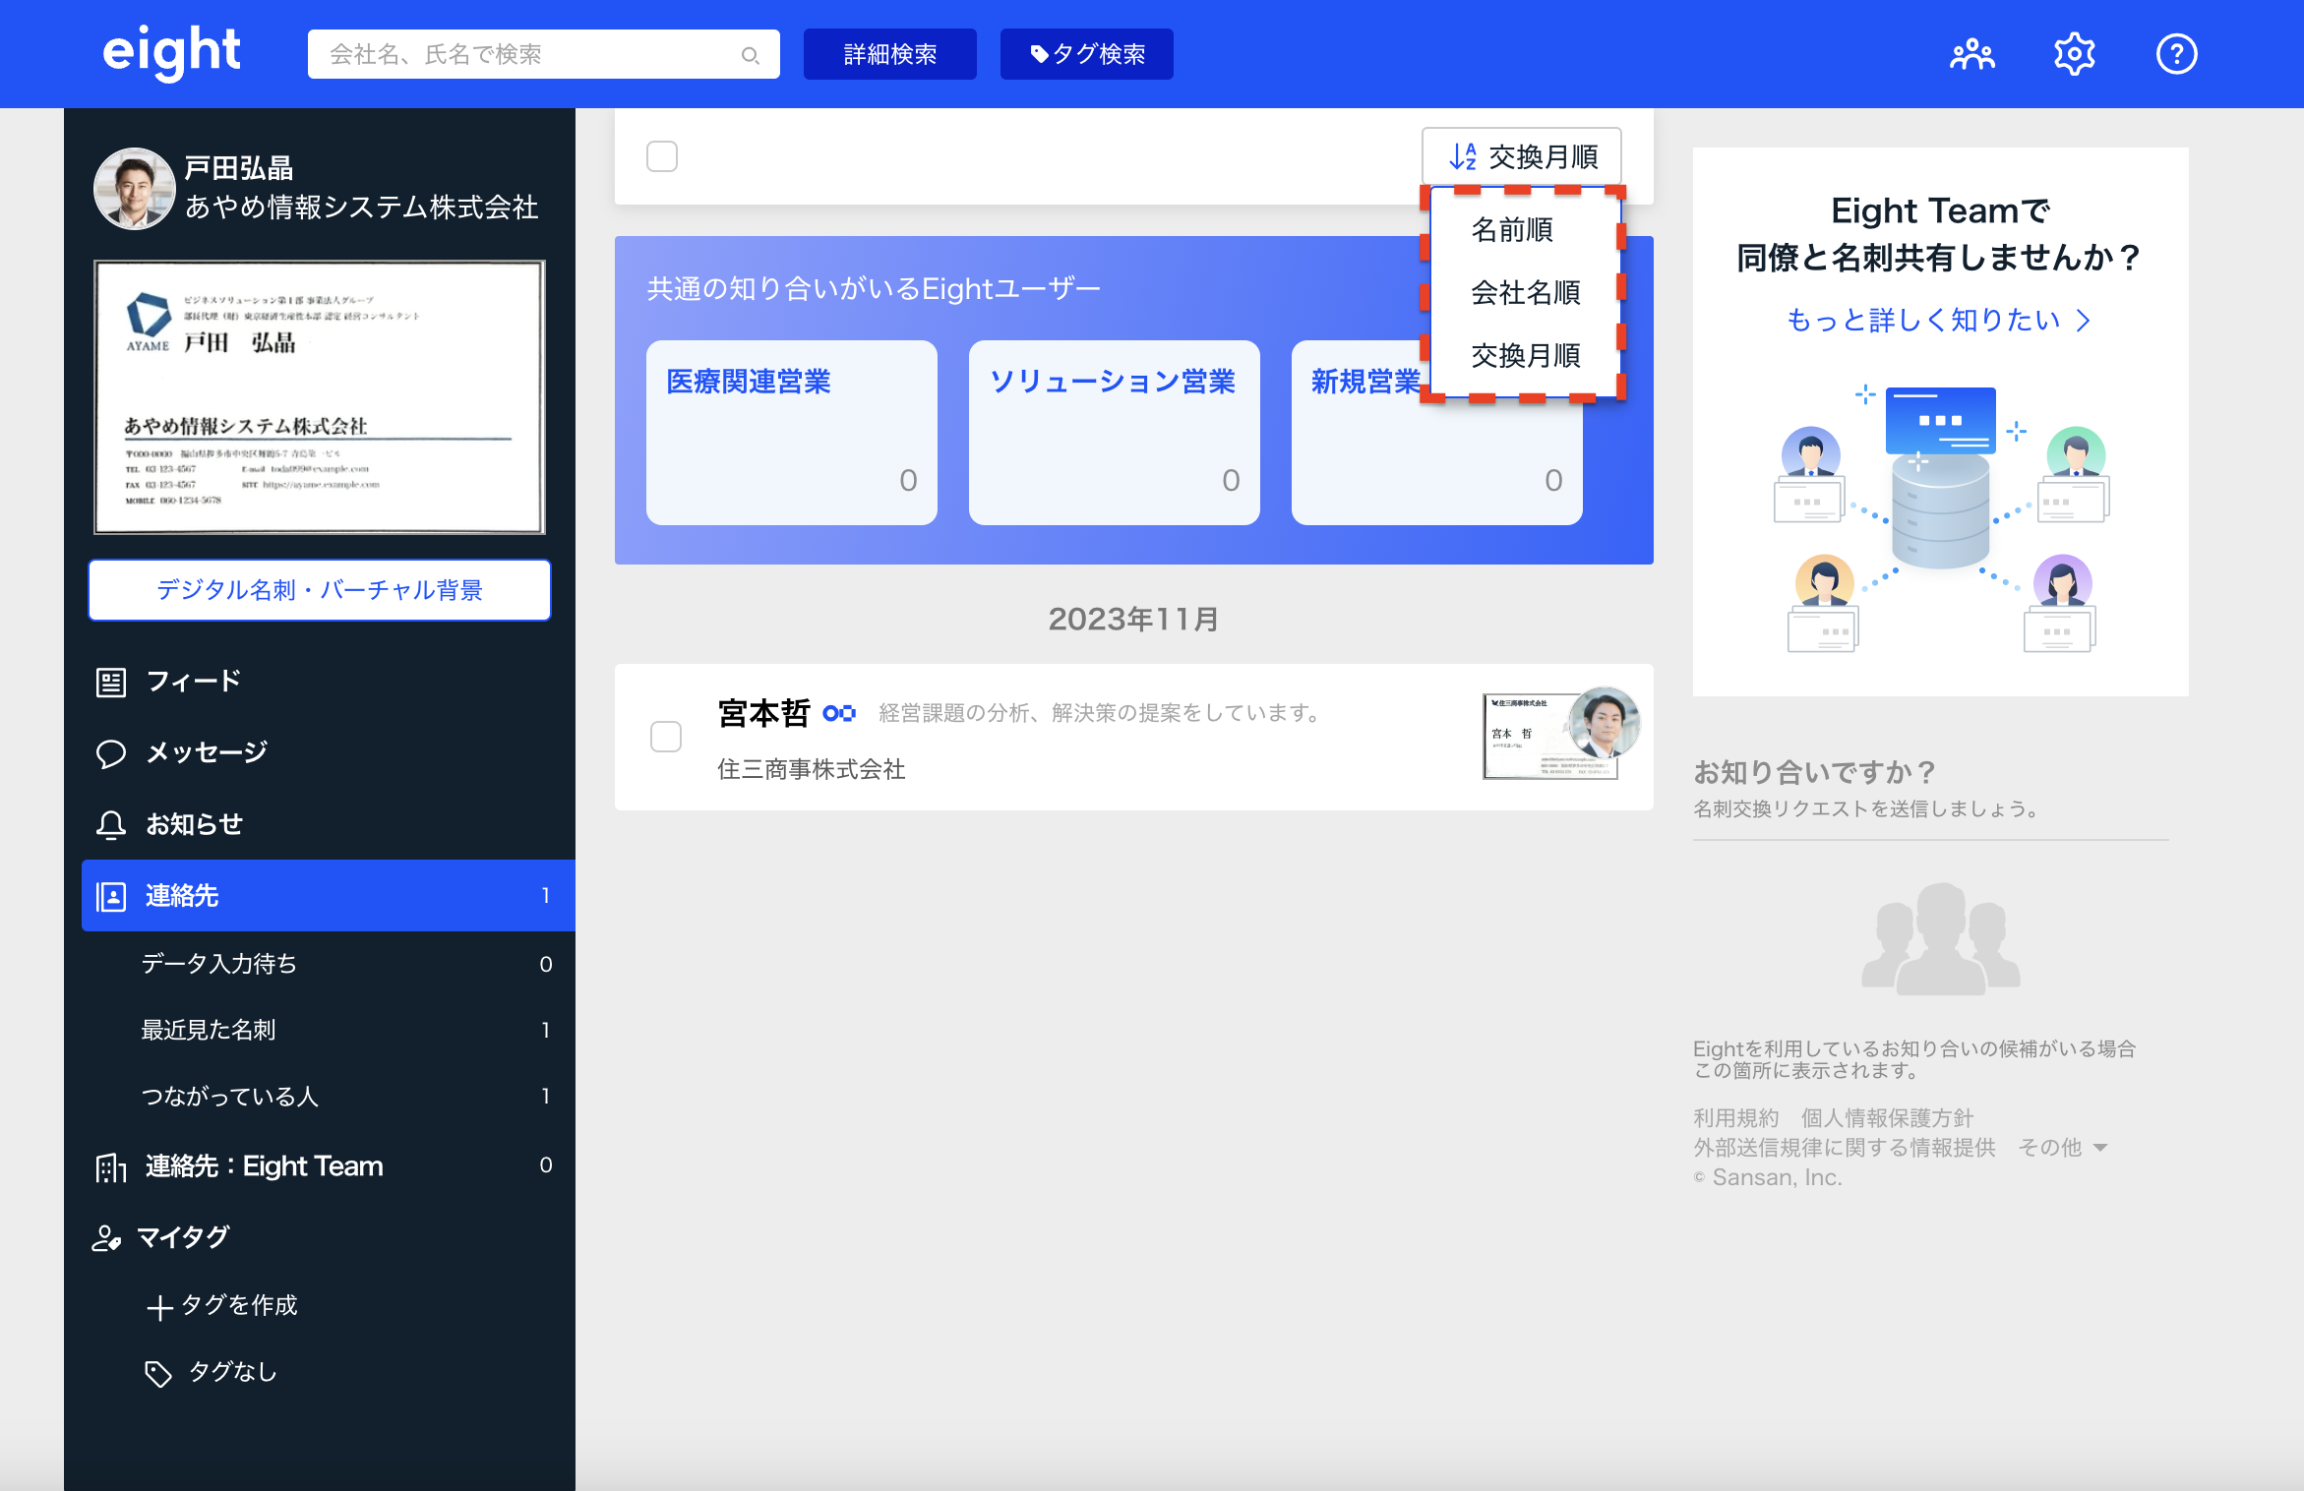Click the デジタル名刺・バーチャル背景 button
Viewport: 2304px width, 1491px height.
point(319,590)
